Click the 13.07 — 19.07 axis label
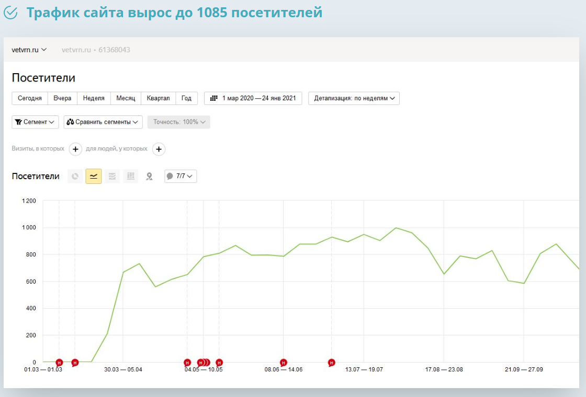 pos(364,369)
